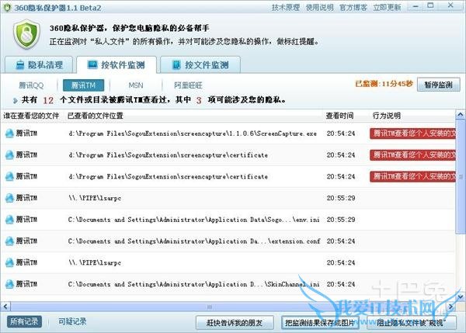
Task: Close the 360隐私保护器 window
Action: pyautogui.click(x=450, y=5)
